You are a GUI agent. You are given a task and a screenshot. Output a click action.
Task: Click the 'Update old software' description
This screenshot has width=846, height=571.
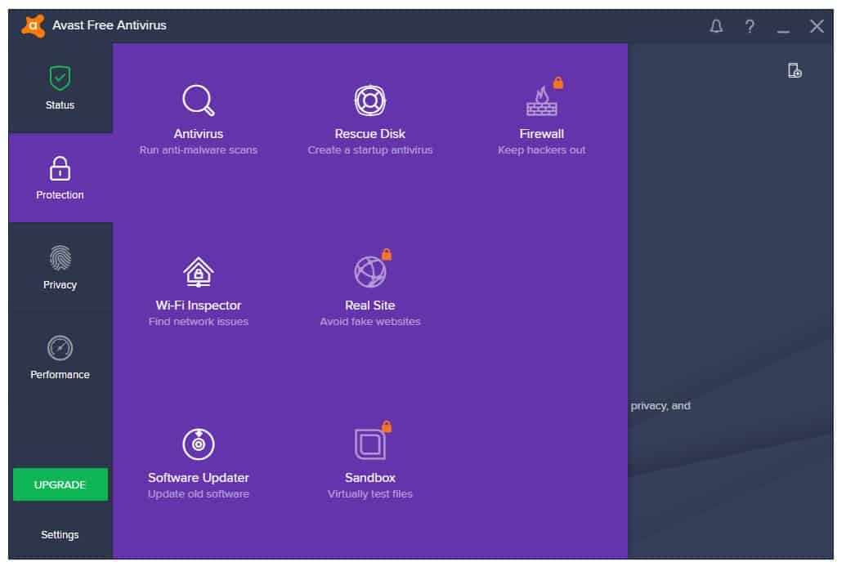click(x=198, y=494)
